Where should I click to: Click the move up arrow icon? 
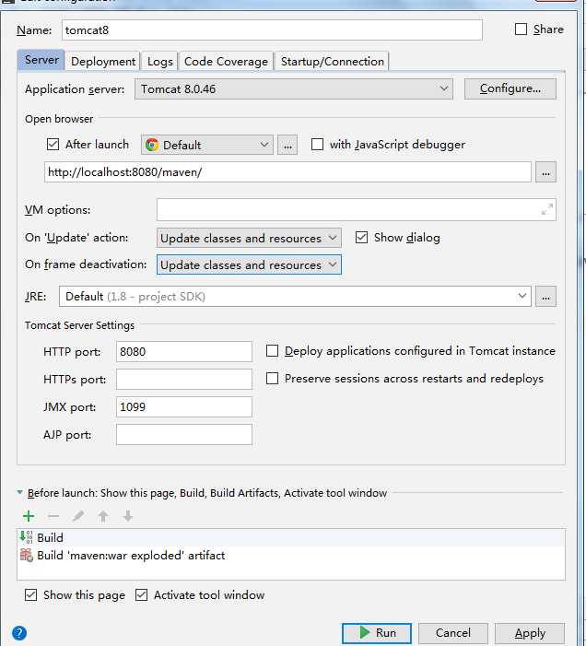tap(103, 516)
